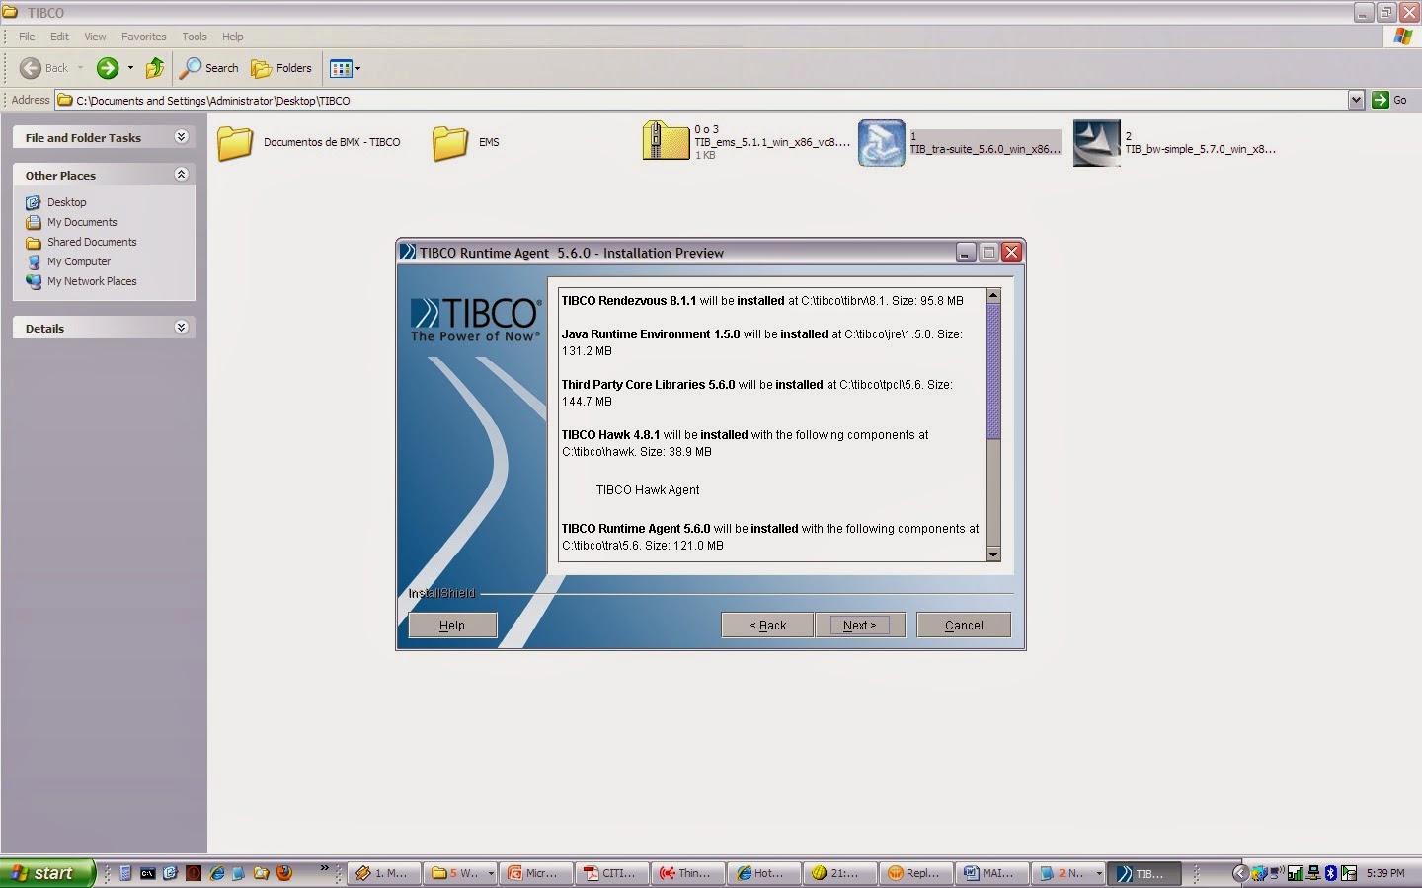
Task: Expand the Details section
Action: coord(181,328)
